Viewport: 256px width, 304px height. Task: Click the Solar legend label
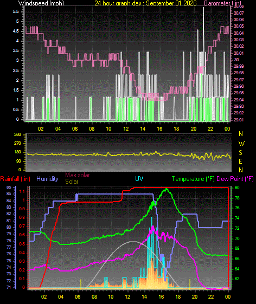coord(72,182)
